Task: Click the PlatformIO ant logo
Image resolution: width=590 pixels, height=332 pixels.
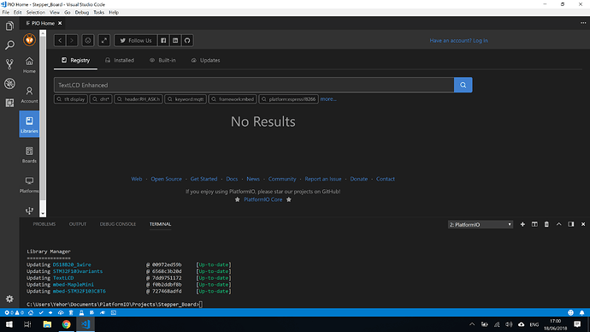Action: (x=29, y=39)
